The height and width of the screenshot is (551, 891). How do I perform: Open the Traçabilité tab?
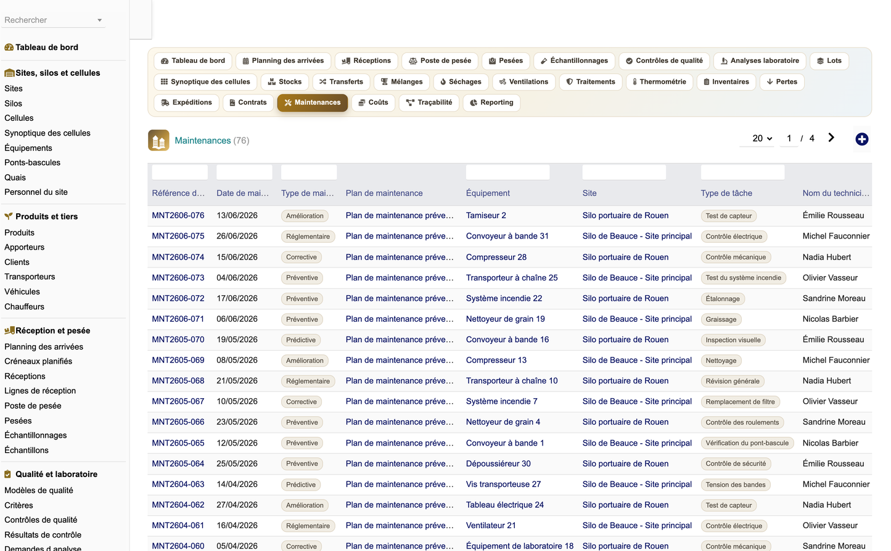coord(429,103)
